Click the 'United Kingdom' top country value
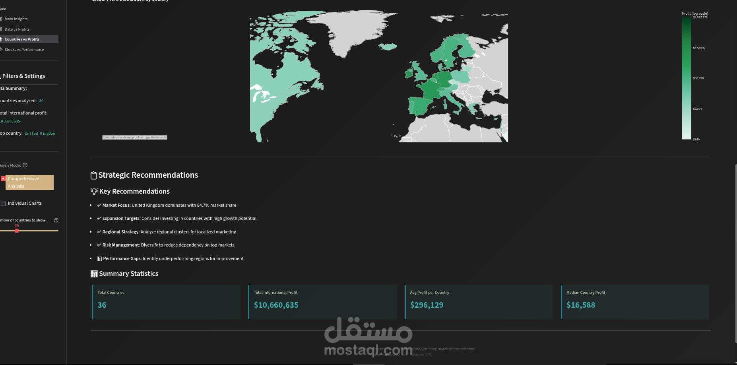Viewport: 737px width, 365px height. (40, 134)
